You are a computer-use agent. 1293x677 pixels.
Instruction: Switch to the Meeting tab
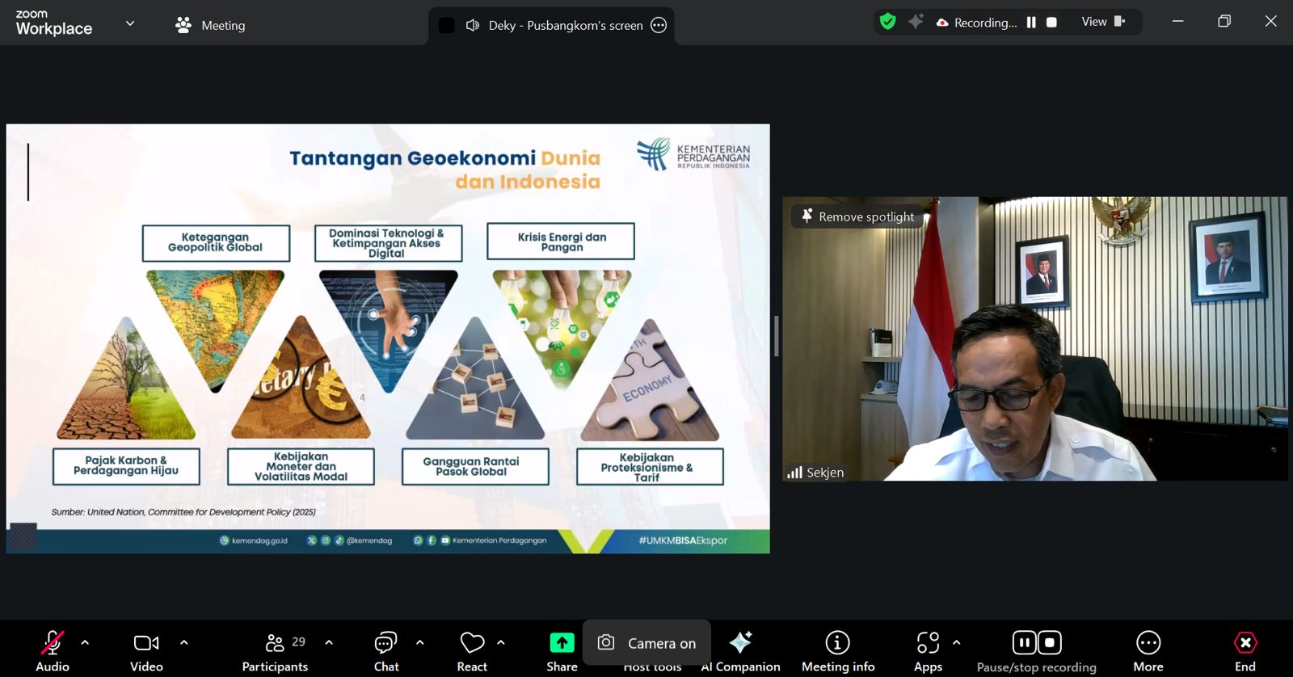(211, 26)
